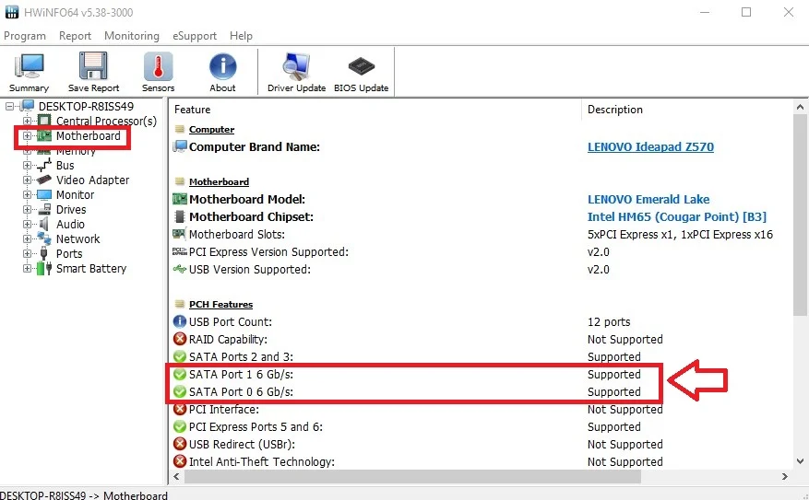This screenshot has height=500, width=809.
Task: Collapse the DESKTOP-R8ISS49 root tree
Action: [x=10, y=107]
